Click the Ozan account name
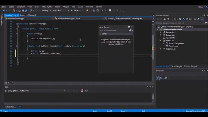208x117 pixels. pos(201,7)
